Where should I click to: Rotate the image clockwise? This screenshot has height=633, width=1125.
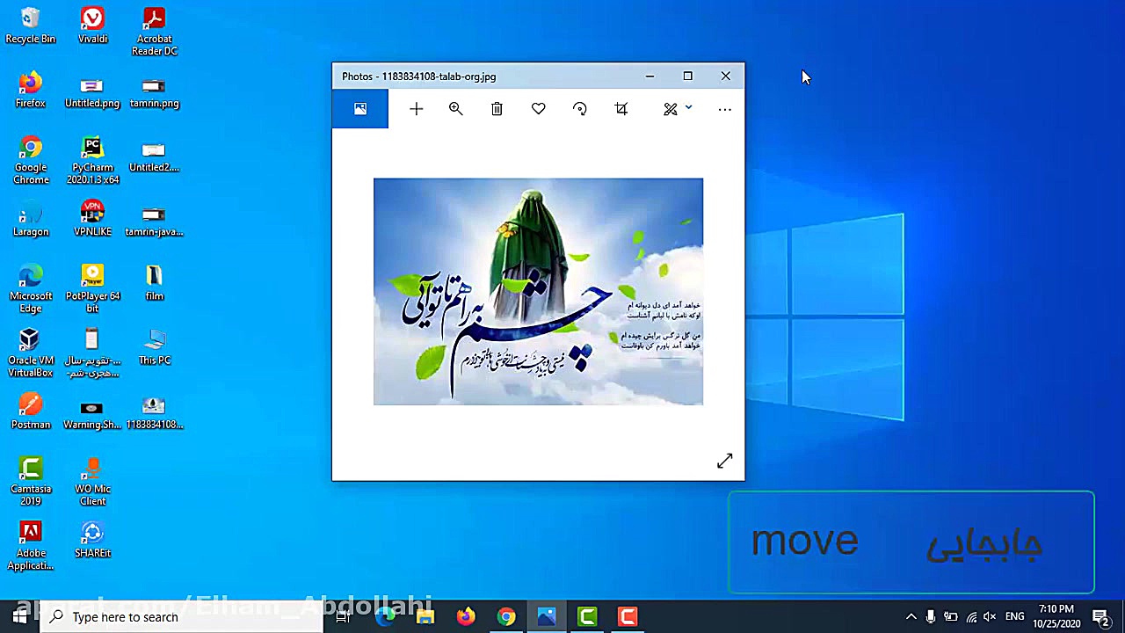click(x=579, y=108)
